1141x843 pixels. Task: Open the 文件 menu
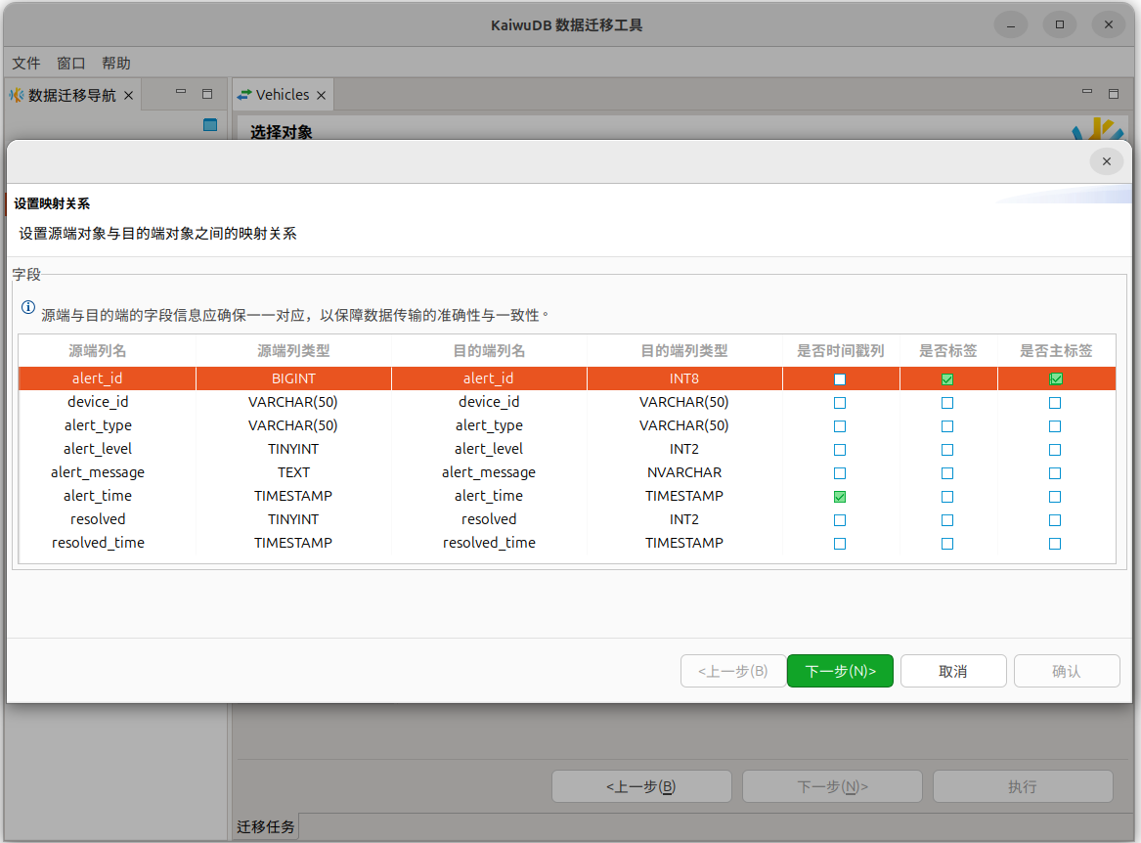tap(26, 63)
